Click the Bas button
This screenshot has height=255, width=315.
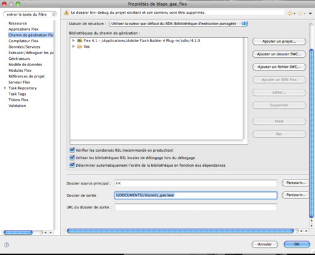pos(279,134)
